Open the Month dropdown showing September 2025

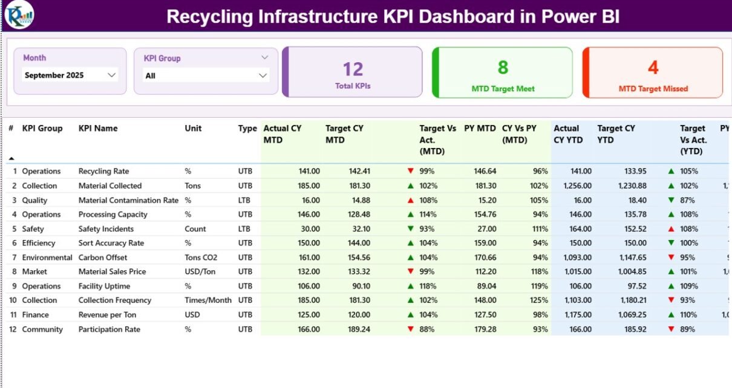point(70,75)
